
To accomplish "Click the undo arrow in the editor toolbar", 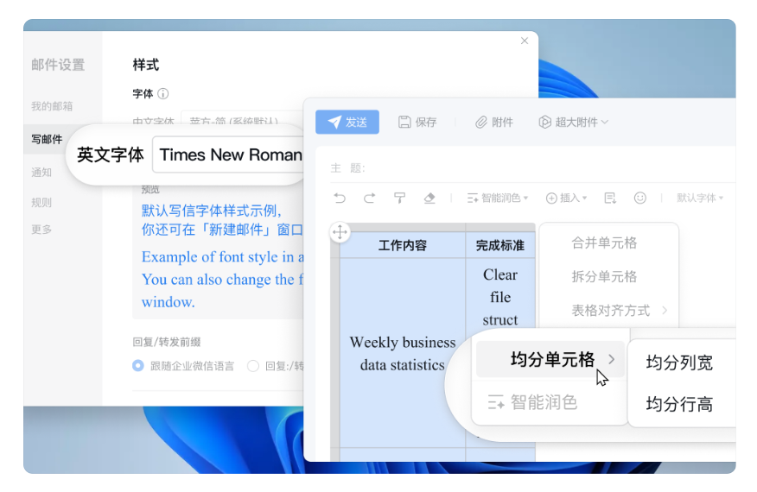I will tap(340, 199).
